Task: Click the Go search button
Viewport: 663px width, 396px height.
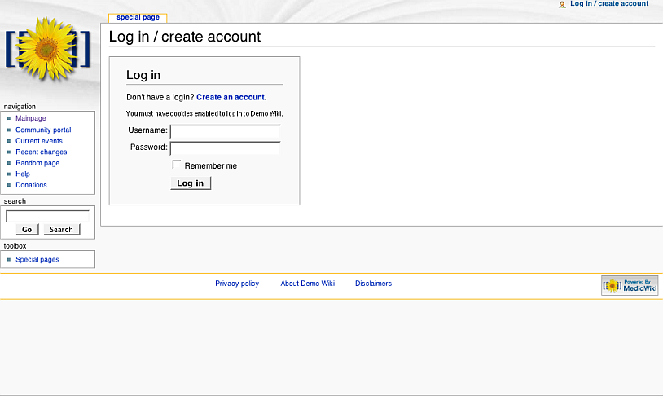Action: click(27, 229)
